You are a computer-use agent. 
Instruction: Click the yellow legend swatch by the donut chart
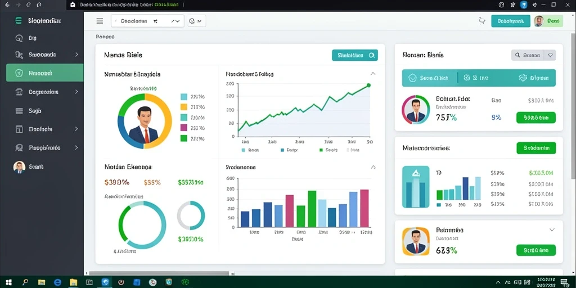[x=184, y=107]
